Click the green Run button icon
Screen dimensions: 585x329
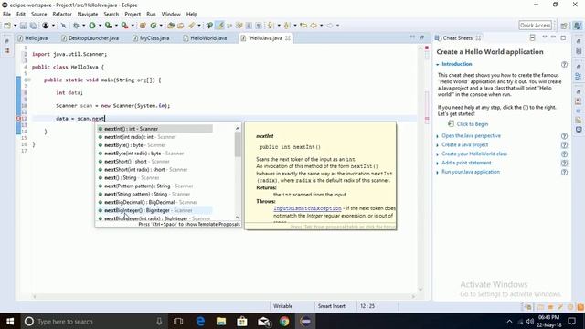tap(91, 26)
